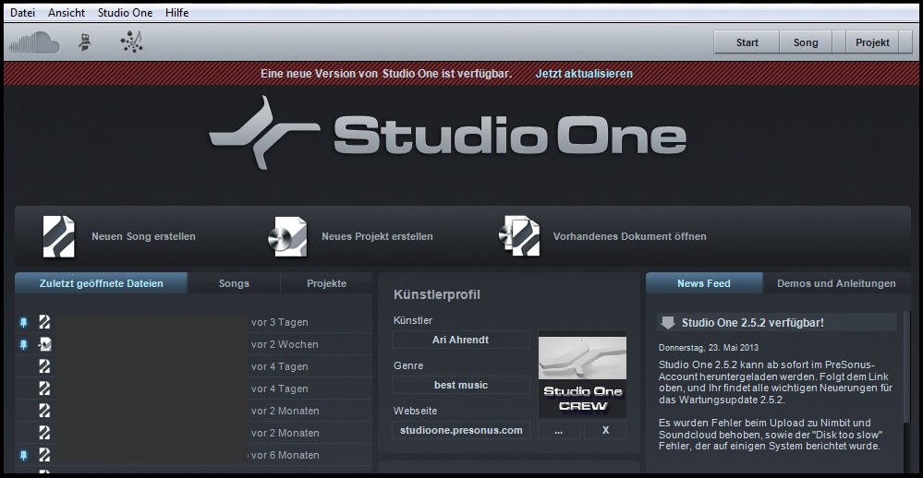Click the download arrow icon beside Studio One 2.5.2
The height and width of the screenshot is (478, 923).
point(667,322)
